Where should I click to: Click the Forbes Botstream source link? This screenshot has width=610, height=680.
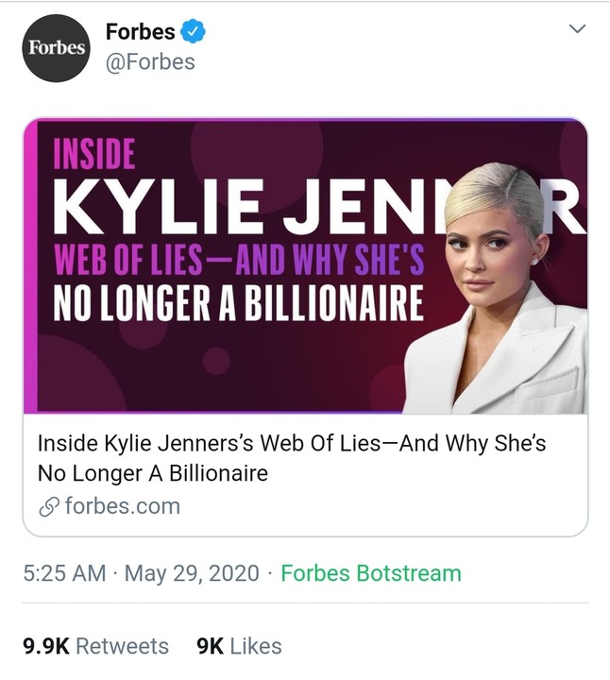click(x=371, y=573)
